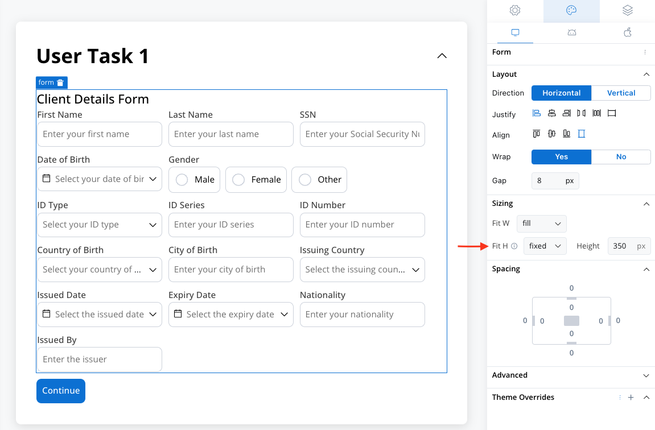Viewport: 655px width, 430px height.
Task: Open the Fit W dropdown
Action: [x=542, y=224]
